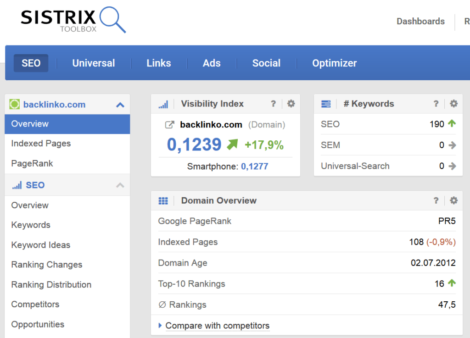
Task: Click green trend arrow beside 0,1239
Action: click(x=232, y=144)
